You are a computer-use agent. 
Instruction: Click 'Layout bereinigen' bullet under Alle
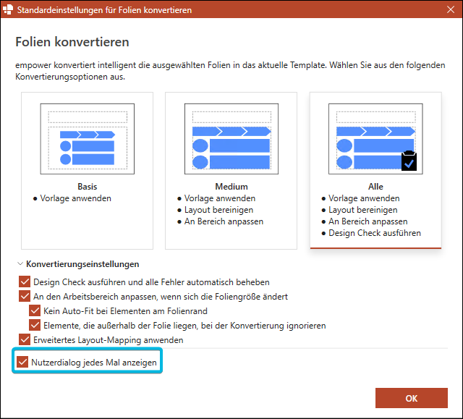[x=363, y=210]
